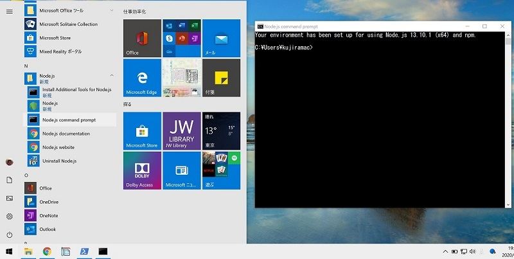Click Node.js command prompt window title icon

(x=260, y=26)
